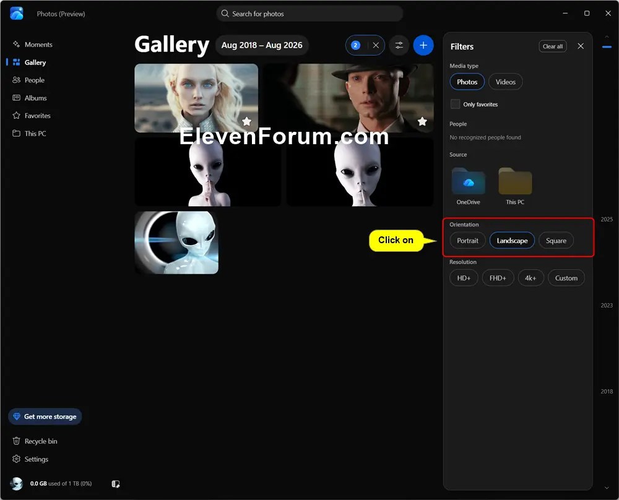Click the blue timeline position marker
Image resolution: width=619 pixels, height=500 pixels.
pos(607,47)
